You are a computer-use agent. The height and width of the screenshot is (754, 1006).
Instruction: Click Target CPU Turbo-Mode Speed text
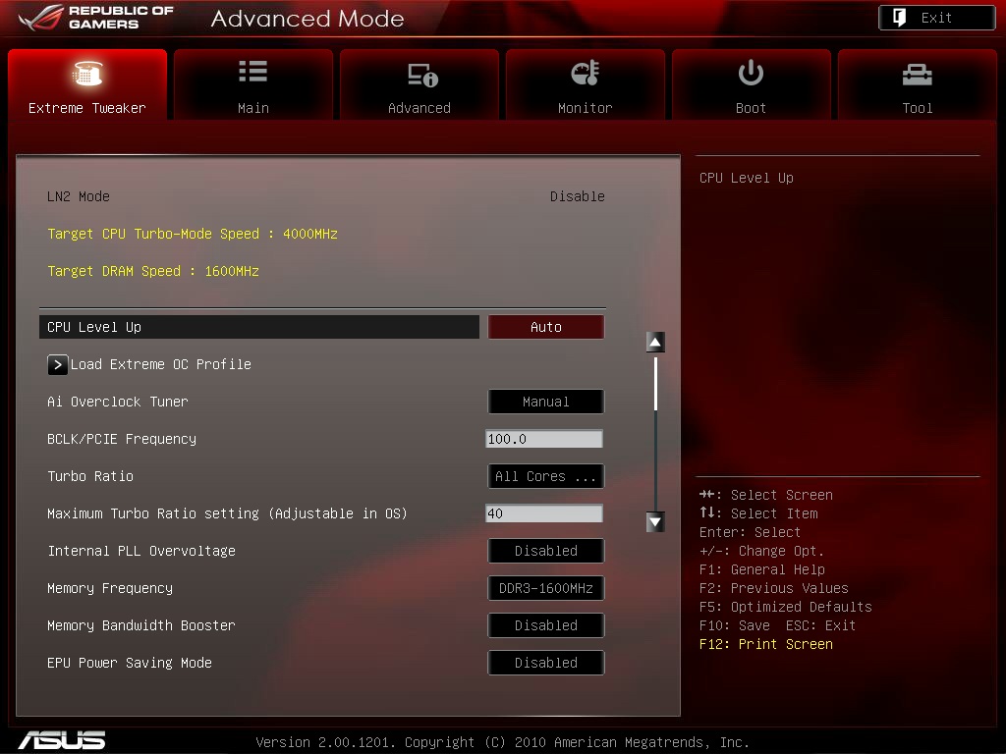(193, 234)
